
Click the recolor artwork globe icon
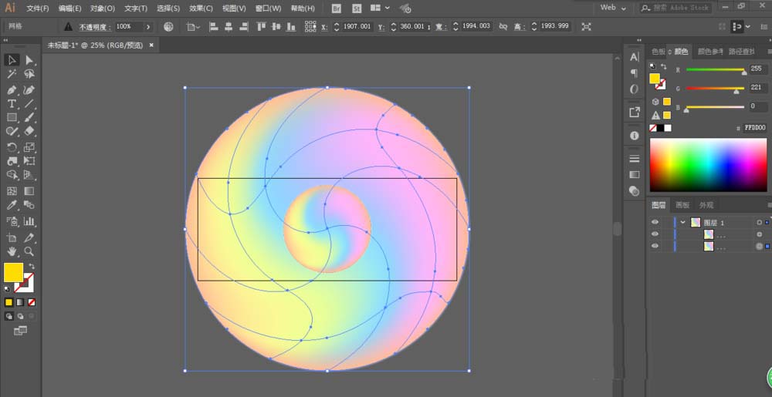click(168, 26)
